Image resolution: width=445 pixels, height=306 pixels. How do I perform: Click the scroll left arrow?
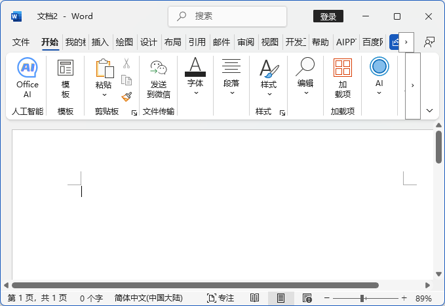(7, 285)
